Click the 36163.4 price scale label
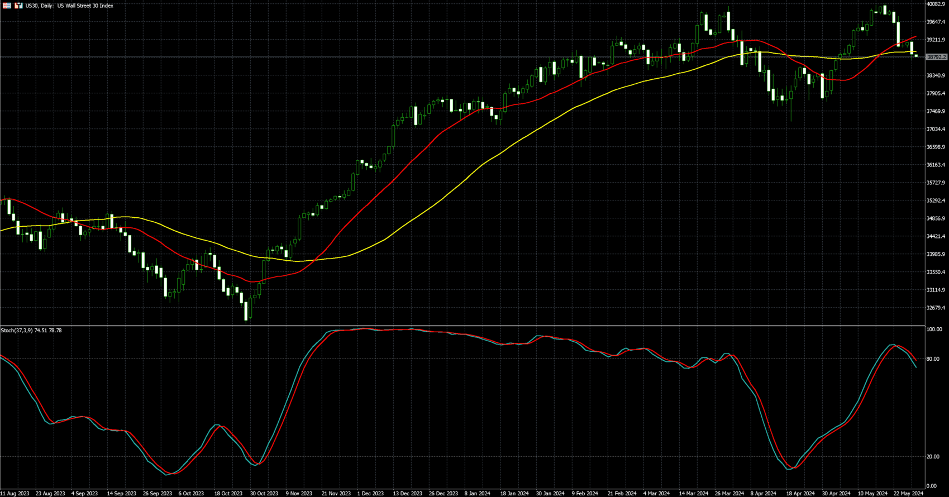949x497 pixels. coord(936,165)
